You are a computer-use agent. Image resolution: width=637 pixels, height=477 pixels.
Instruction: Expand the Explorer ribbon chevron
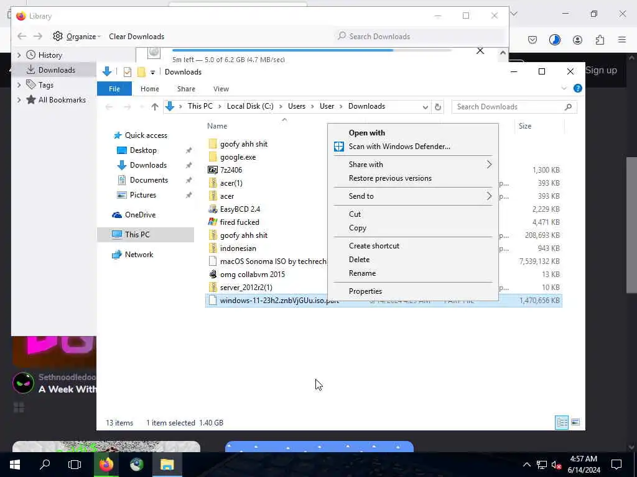point(564,88)
